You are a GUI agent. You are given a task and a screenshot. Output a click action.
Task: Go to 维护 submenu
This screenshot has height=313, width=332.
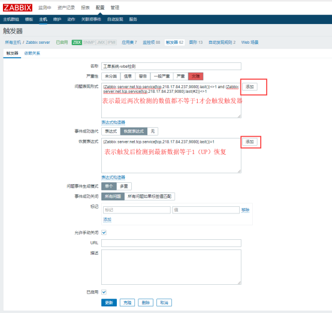pos(57,19)
